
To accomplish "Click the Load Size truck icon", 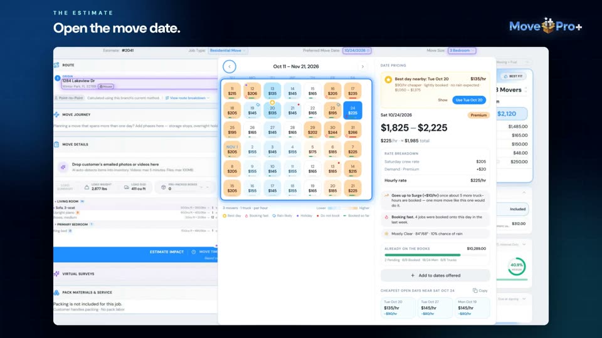I will 126,187.
